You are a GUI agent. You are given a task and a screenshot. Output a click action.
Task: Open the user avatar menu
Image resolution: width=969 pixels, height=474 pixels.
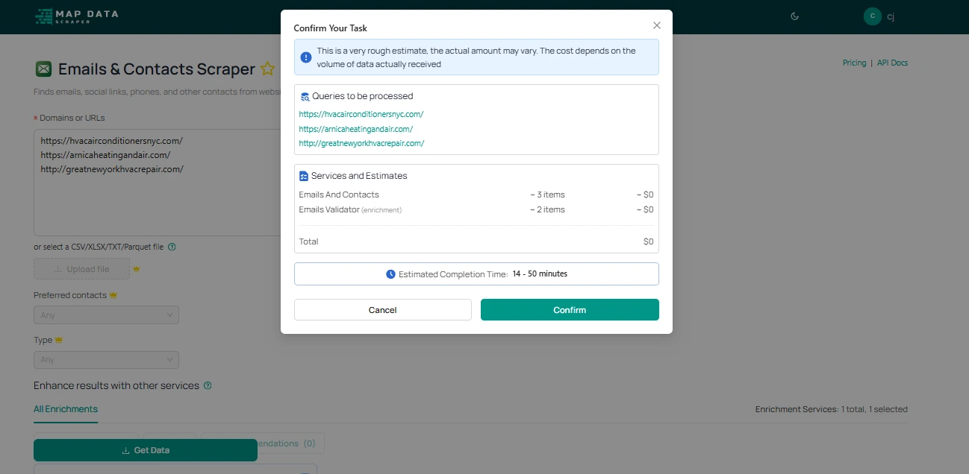872,16
